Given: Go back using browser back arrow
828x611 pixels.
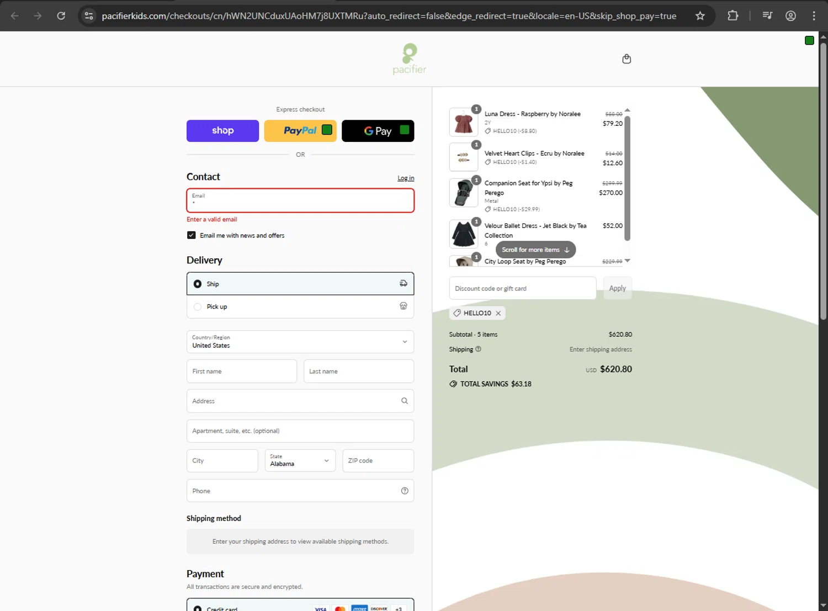Looking at the screenshot, I should [15, 16].
